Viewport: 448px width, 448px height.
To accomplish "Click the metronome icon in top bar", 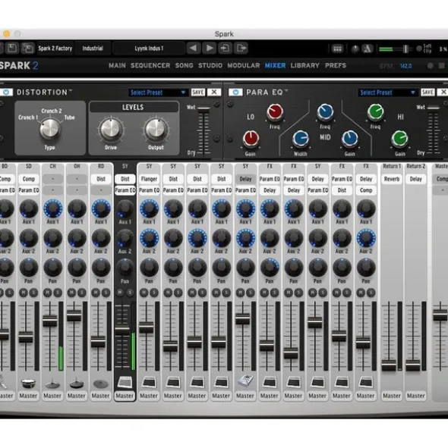I will [x=367, y=49].
